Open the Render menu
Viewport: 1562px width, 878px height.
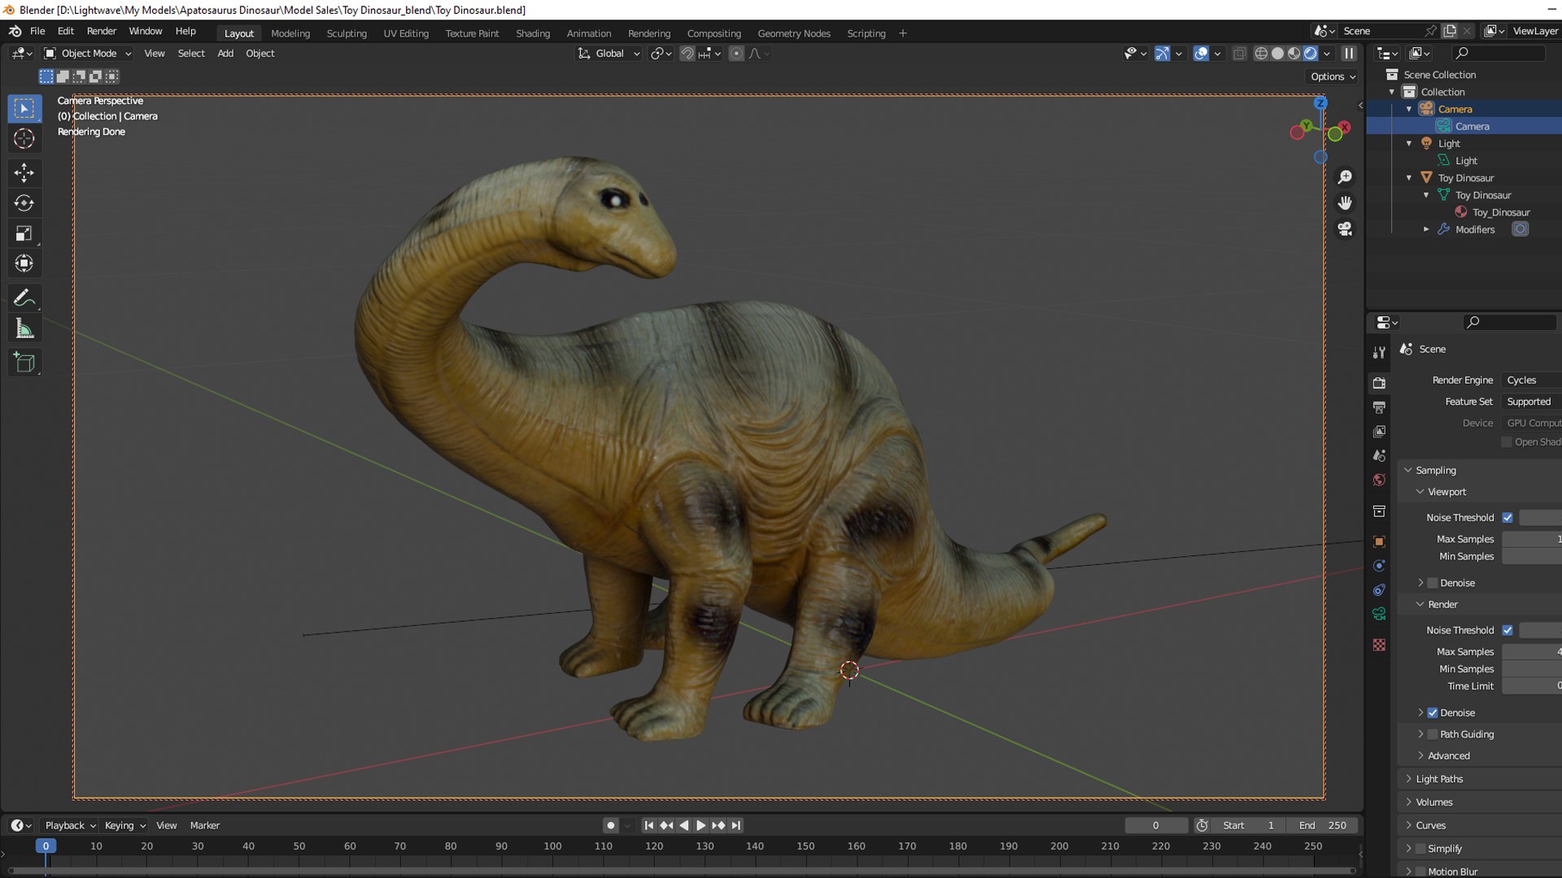[102, 31]
